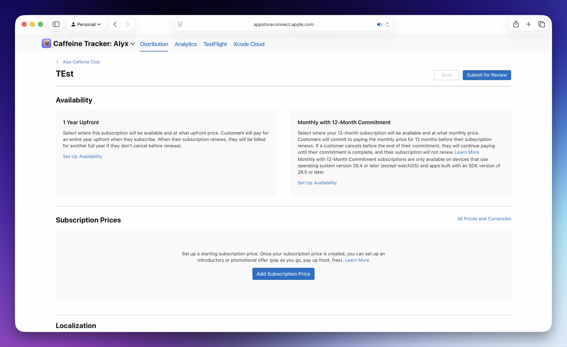
Task: Mute the tab audio speaker icon
Action: [x=379, y=24]
